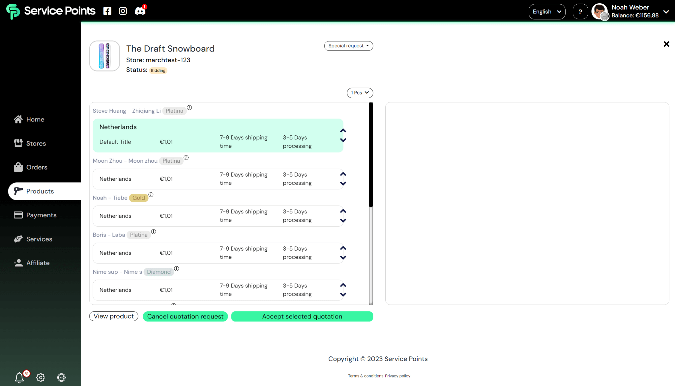This screenshot has height=386, width=675.
Task: Open the Payments sidebar item
Action: click(41, 215)
